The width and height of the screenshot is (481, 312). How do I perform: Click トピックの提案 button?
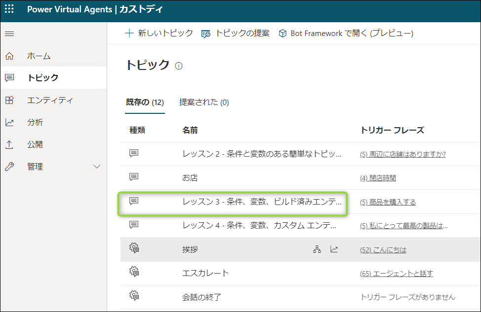(236, 33)
